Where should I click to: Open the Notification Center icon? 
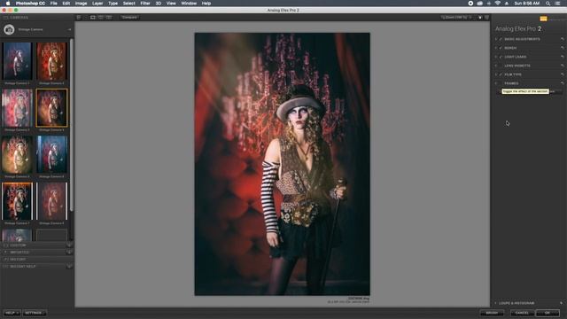tap(557, 4)
